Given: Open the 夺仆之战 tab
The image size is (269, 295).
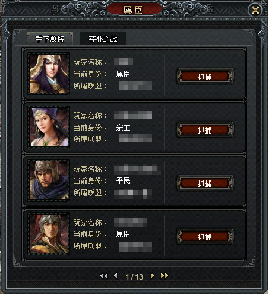Looking at the screenshot, I should point(103,39).
